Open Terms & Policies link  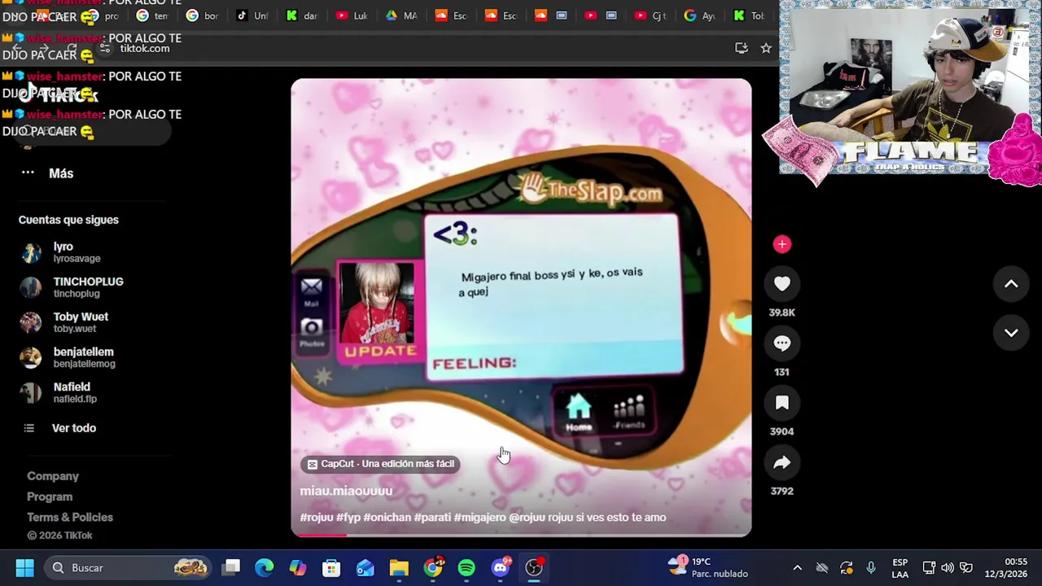click(70, 517)
